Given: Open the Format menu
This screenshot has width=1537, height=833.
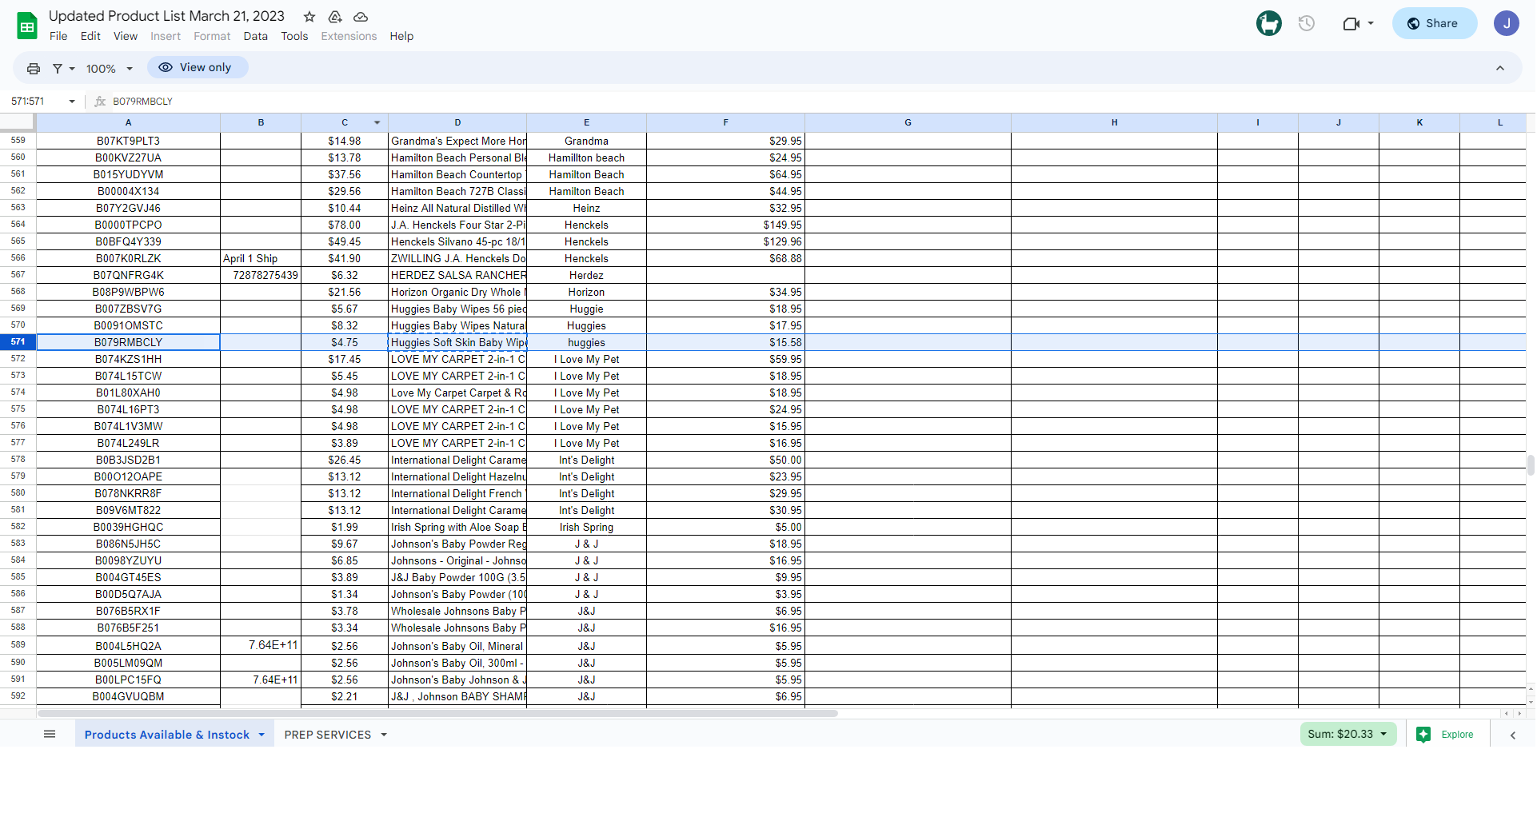Looking at the screenshot, I should pyautogui.click(x=212, y=37).
